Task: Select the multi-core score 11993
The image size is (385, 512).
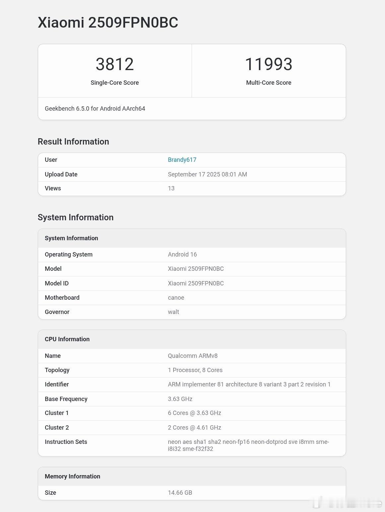Action: 269,64
